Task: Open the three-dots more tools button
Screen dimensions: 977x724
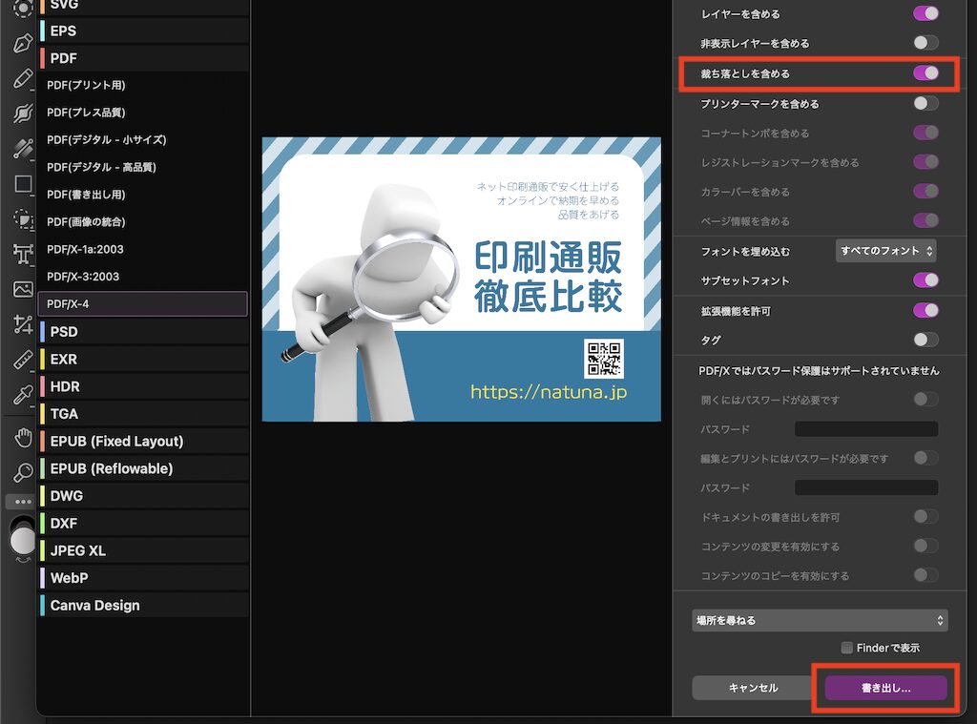Action: 23,502
